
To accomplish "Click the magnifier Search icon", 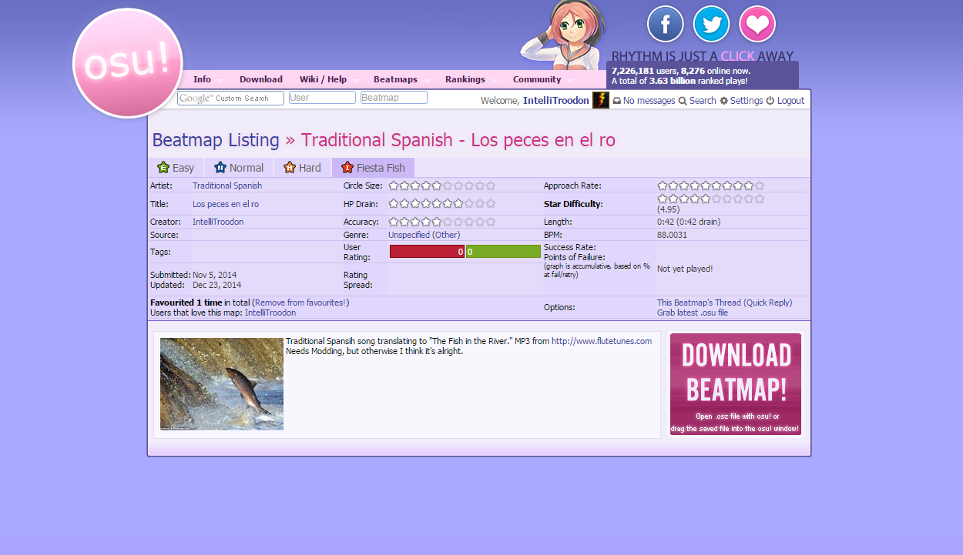I will coord(683,101).
